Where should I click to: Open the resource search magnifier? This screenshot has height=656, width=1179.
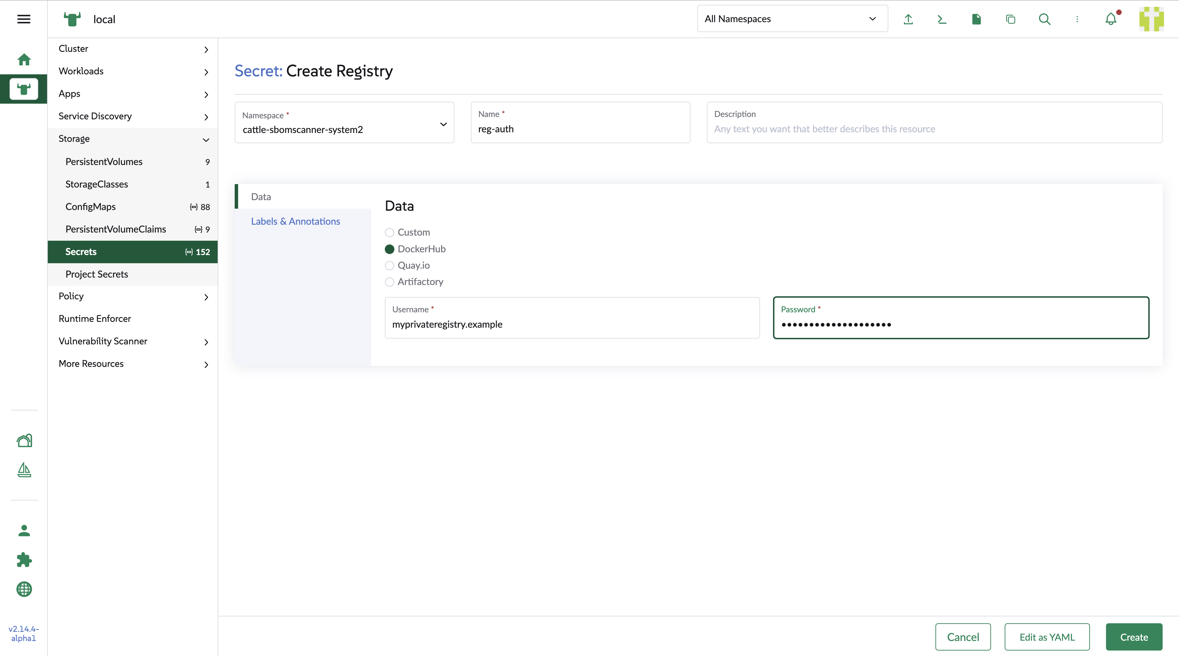click(1045, 19)
